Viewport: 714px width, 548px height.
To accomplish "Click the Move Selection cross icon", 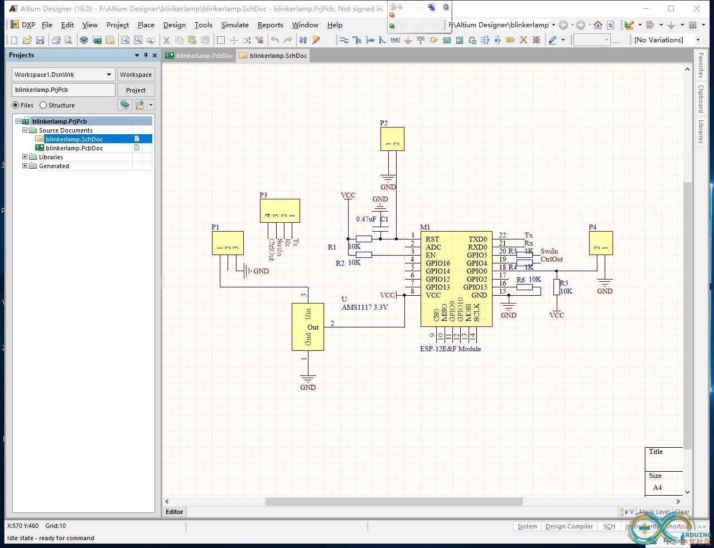I will pyautogui.click(x=234, y=40).
